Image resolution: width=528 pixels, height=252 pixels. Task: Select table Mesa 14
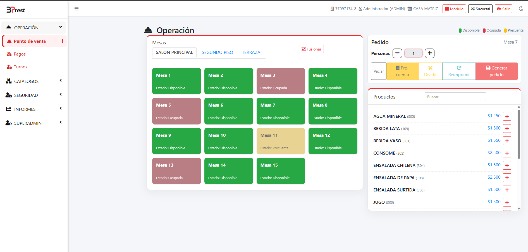coord(229,171)
